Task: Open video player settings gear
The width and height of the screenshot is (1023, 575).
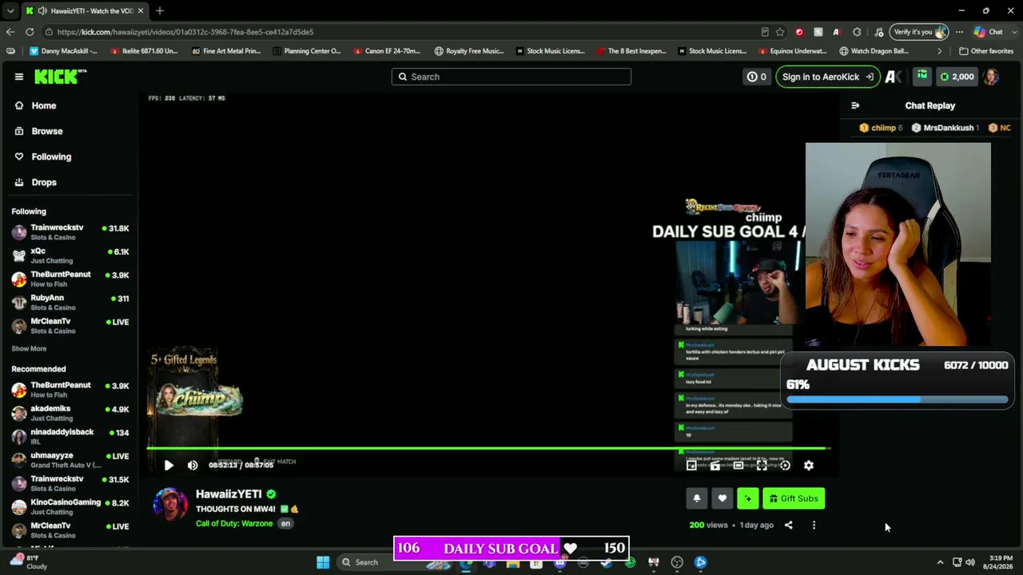Action: tap(809, 465)
